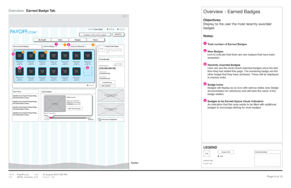Open the Edit Goal Details link
Screen dimensions: 291x188
point(50,113)
